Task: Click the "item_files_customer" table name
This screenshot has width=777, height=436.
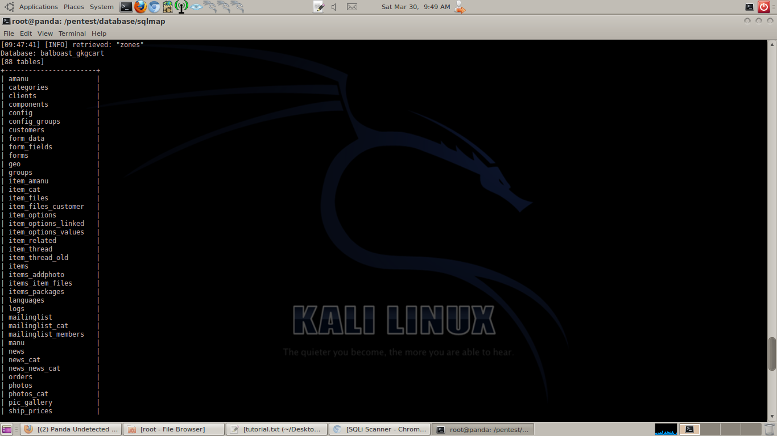Action: (46, 207)
